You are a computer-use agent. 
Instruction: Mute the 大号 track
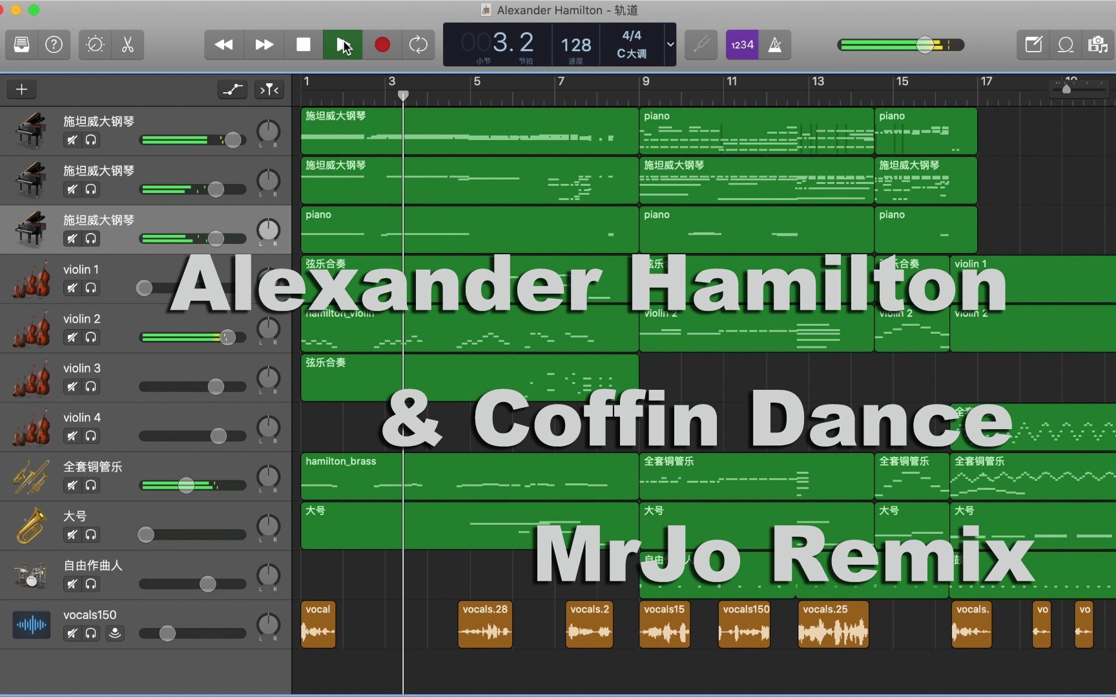tap(72, 534)
